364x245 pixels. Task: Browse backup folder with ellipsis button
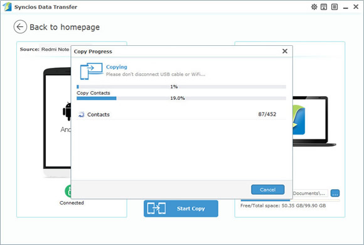tap(335, 193)
